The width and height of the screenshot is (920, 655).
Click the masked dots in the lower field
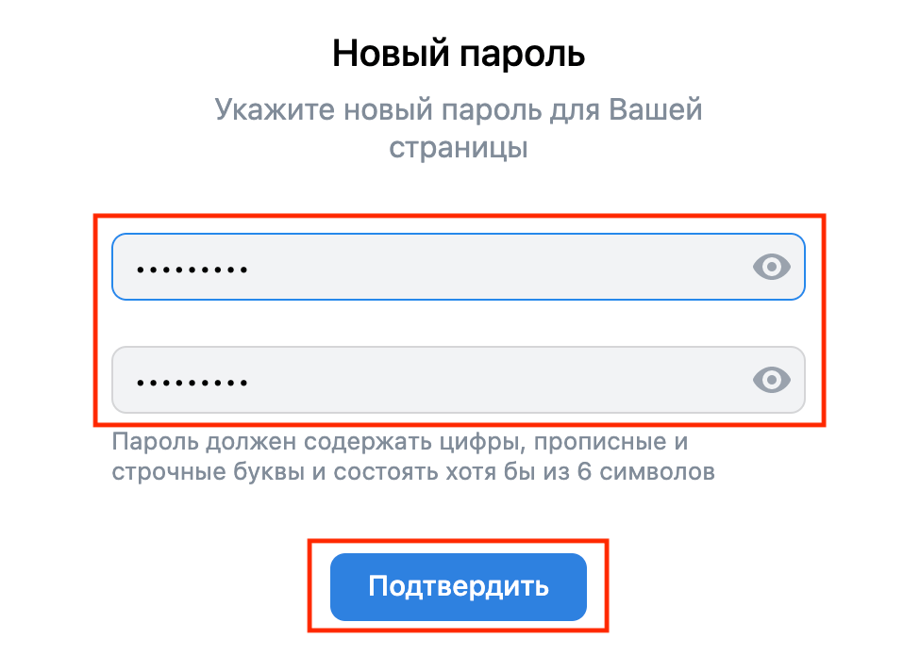click(192, 383)
